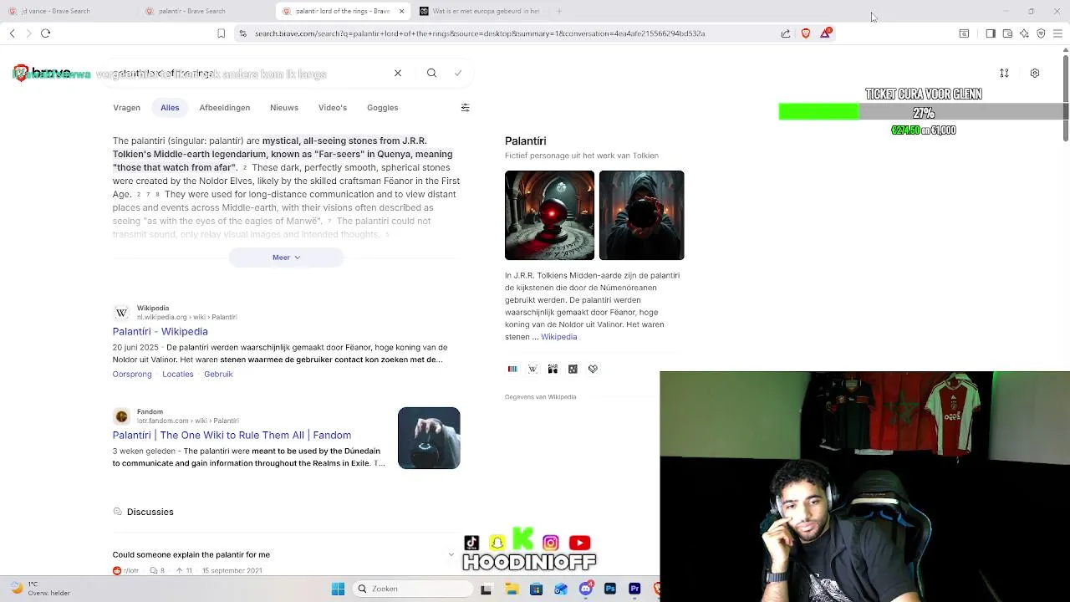Jump to Gebruik section link

[218, 375]
